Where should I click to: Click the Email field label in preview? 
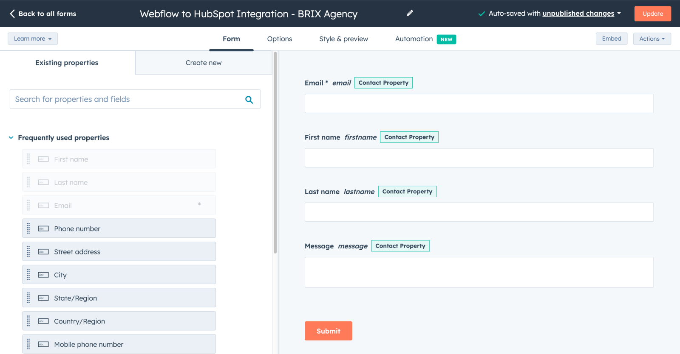click(x=316, y=83)
